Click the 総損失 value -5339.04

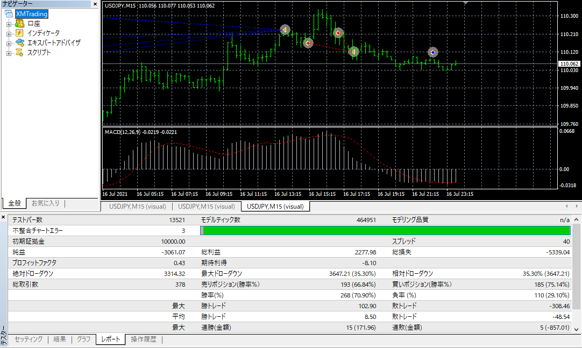click(x=558, y=252)
